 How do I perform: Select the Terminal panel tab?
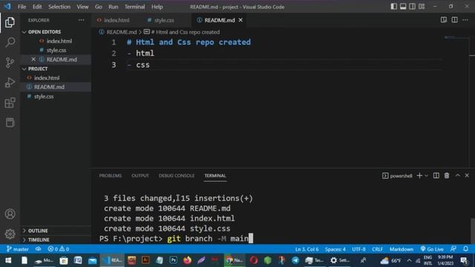coord(215,176)
